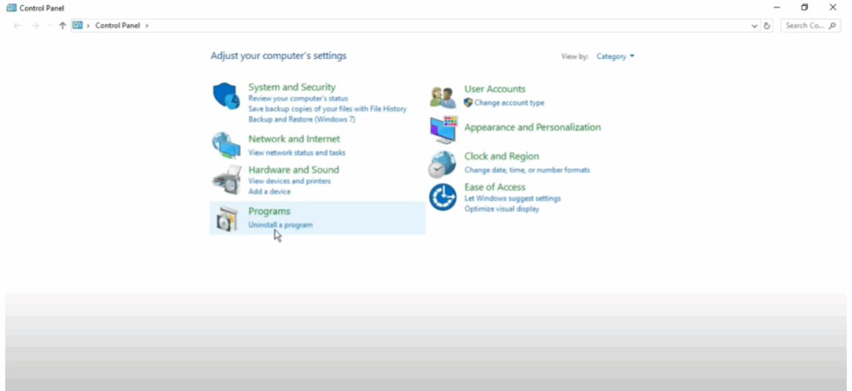This screenshot has width=852, height=391.
Task: Click the System and Security shield icon
Action: coord(225,97)
